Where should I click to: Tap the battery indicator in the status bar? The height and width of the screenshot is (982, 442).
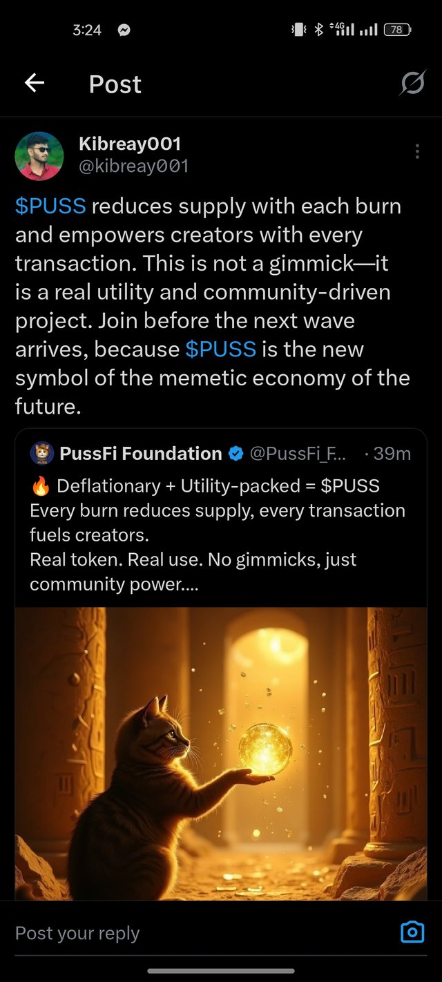click(x=397, y=30)
